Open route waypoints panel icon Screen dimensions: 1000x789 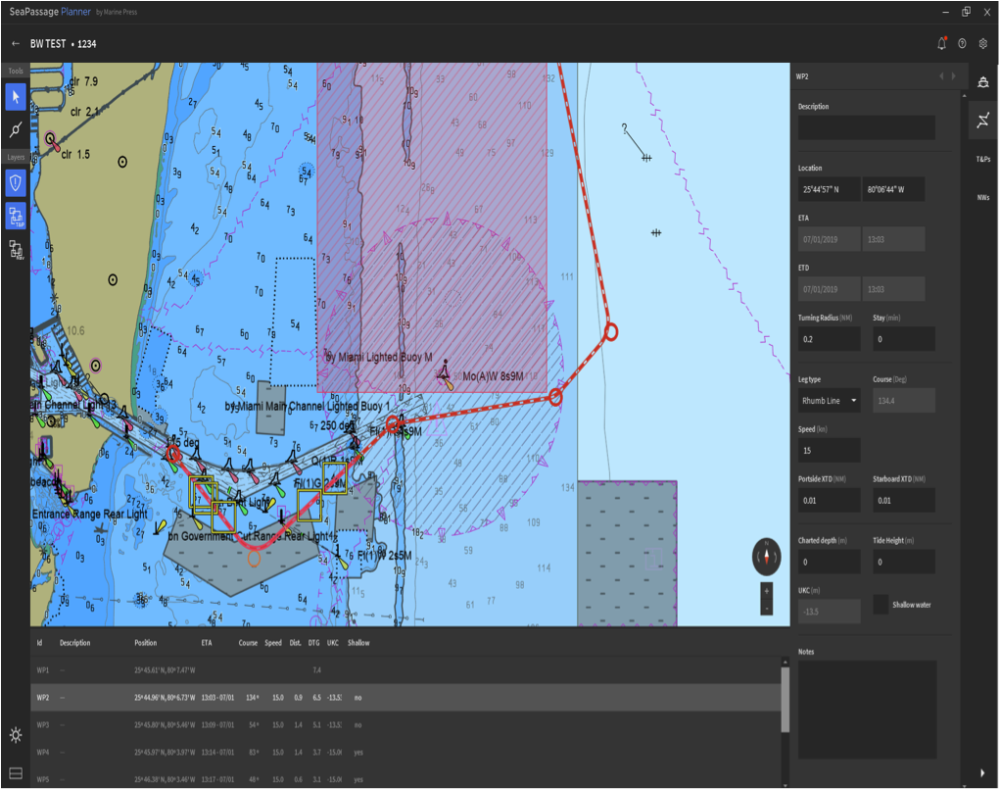[983, 120]
